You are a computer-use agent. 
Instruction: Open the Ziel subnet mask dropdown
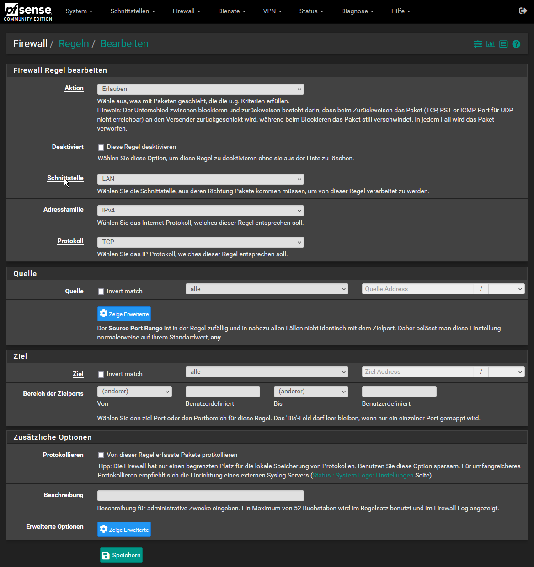click(507, 372)
